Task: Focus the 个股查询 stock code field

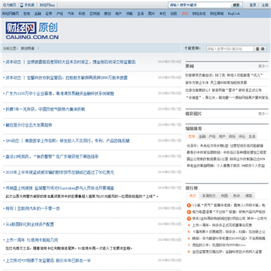Action: tap(230, 49)
